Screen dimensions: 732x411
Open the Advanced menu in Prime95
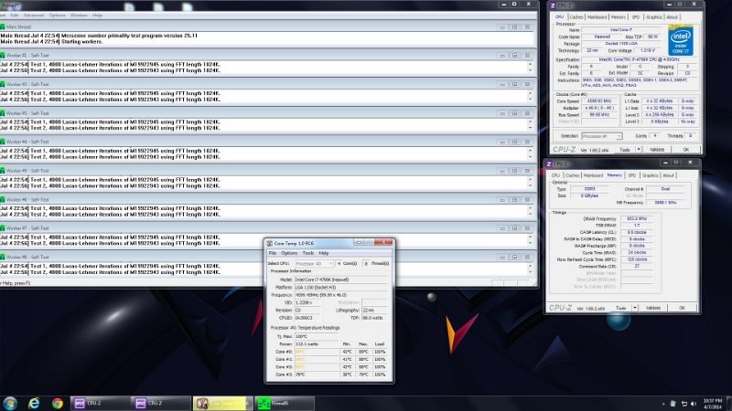coord(34,16)
